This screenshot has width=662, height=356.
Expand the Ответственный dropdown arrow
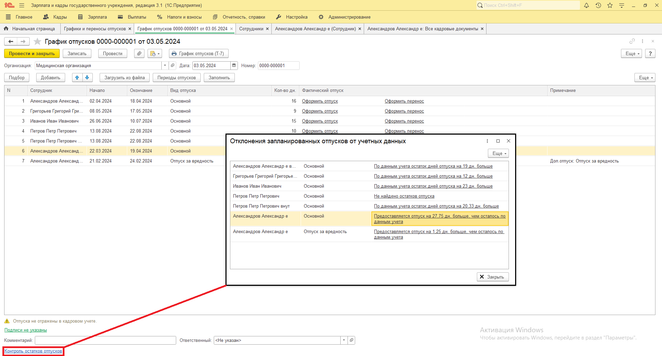click(344, 341)
